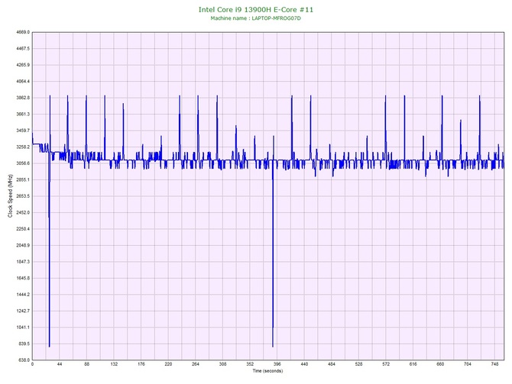Click the 484 tick on the time axis
This screenshot has height=384, width=512.
(332, 364)
